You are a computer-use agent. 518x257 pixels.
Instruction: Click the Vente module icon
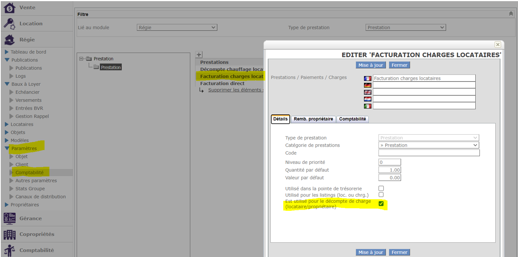tap(10, 8)
